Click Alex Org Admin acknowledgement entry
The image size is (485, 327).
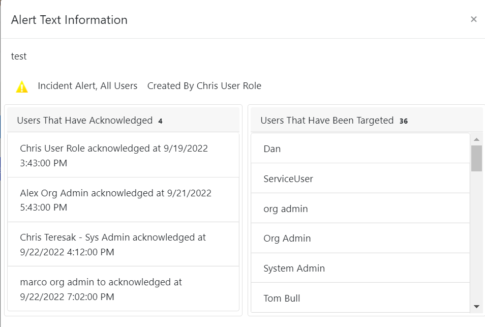(123, 200)
